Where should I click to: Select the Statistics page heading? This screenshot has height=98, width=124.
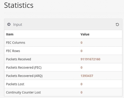coord(19,5)
